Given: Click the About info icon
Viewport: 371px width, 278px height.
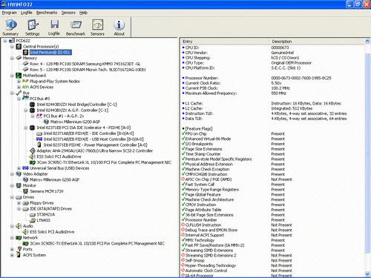Looking at the screenshot, I should tap(119, 24).
